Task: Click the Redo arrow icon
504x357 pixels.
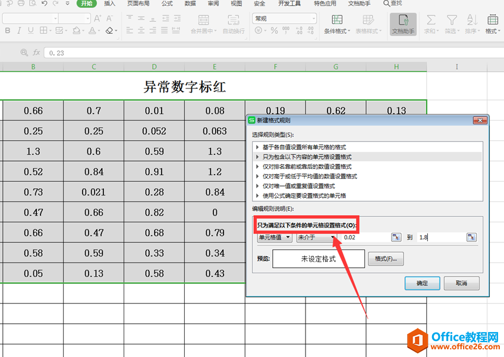Action: [56, 3]
